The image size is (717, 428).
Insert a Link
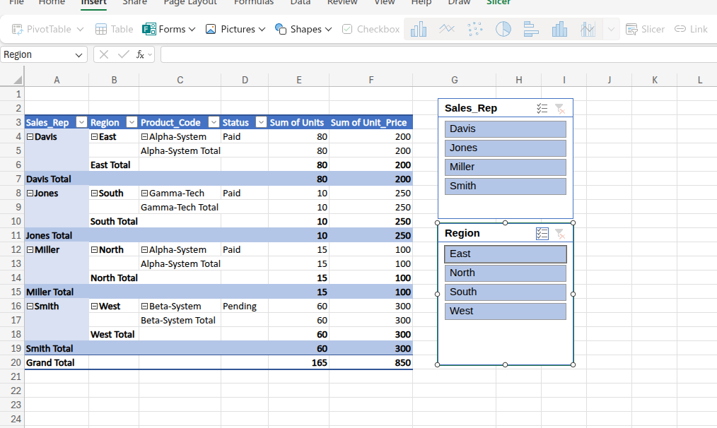[691, 29]
